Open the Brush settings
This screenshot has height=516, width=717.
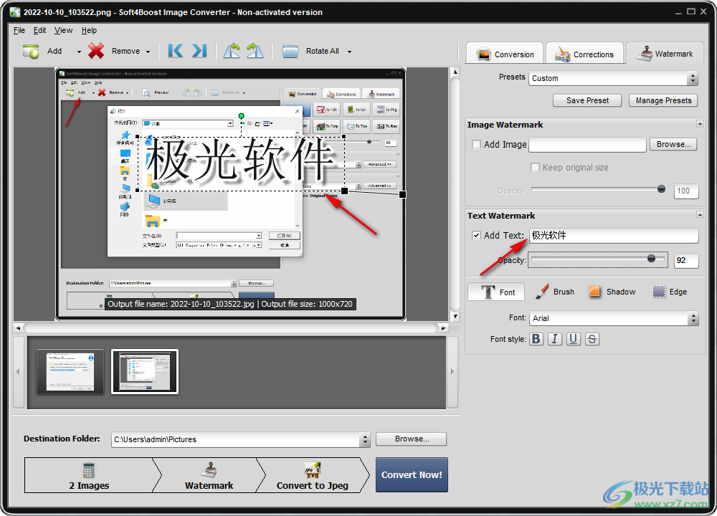pos(554,292)
